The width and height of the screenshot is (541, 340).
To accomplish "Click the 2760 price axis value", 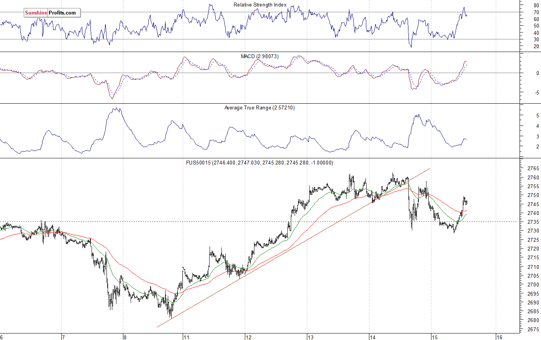I will point(533,177).
